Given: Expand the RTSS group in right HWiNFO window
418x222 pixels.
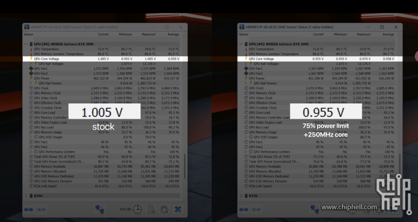Looking at the screenshot, I should pyautogui.click(x=241, y=196).
